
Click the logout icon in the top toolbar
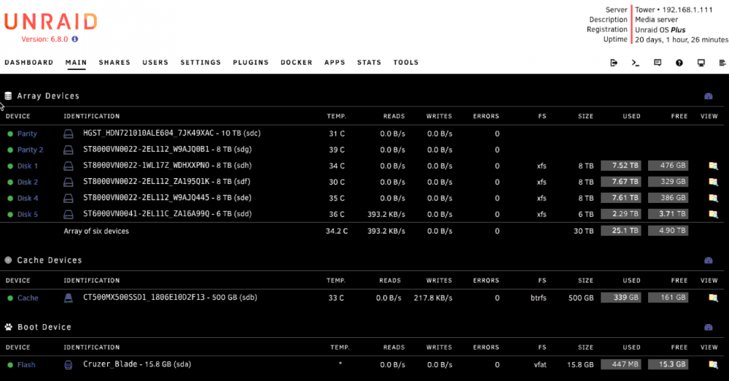coord(614,63)
